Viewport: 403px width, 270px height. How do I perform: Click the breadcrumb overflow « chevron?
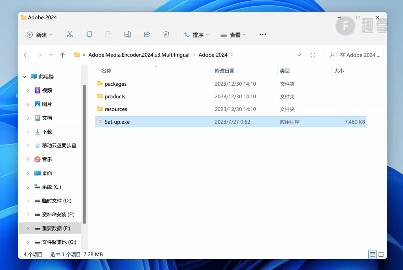[x=84, y=55]
